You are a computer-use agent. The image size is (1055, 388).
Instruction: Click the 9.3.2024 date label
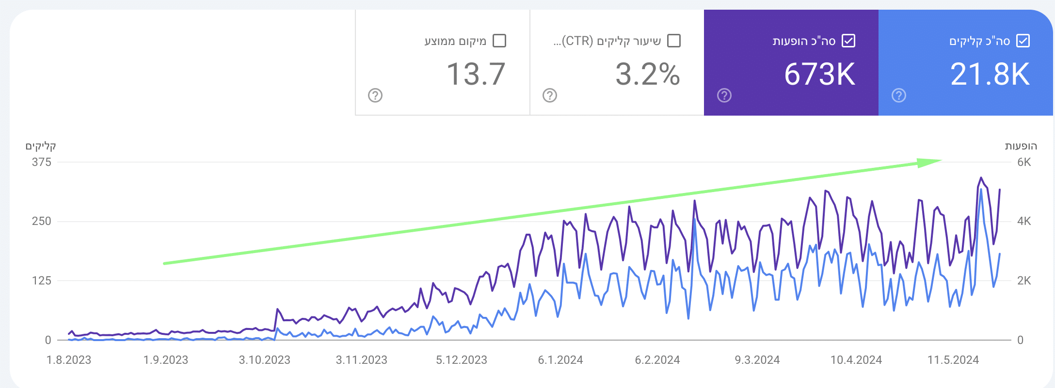tap(757, 360)
